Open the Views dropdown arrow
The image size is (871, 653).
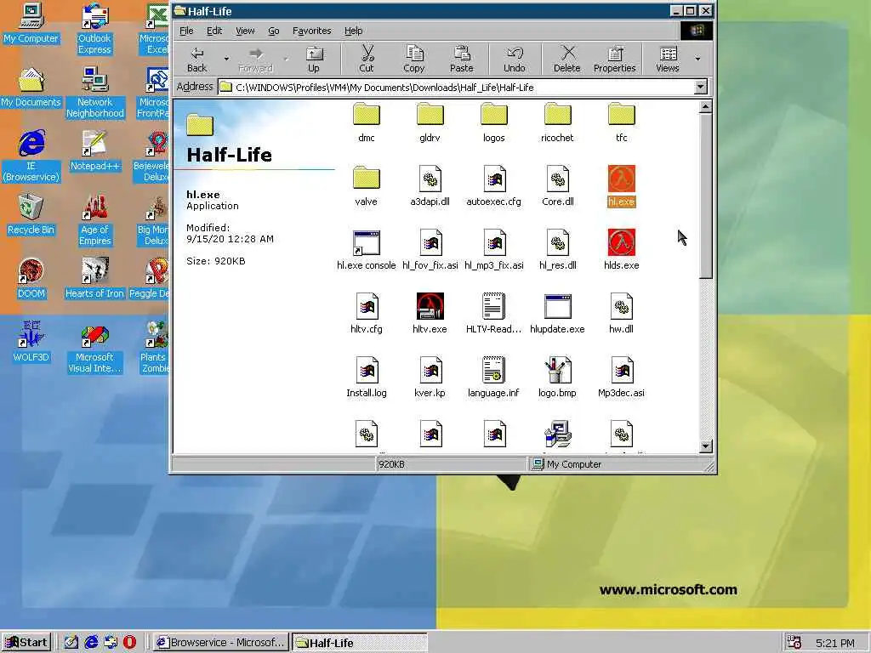pyautogui.click(x=697, y=59)
